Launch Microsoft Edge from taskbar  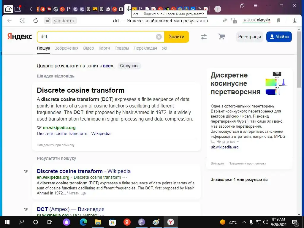[83, 222]
